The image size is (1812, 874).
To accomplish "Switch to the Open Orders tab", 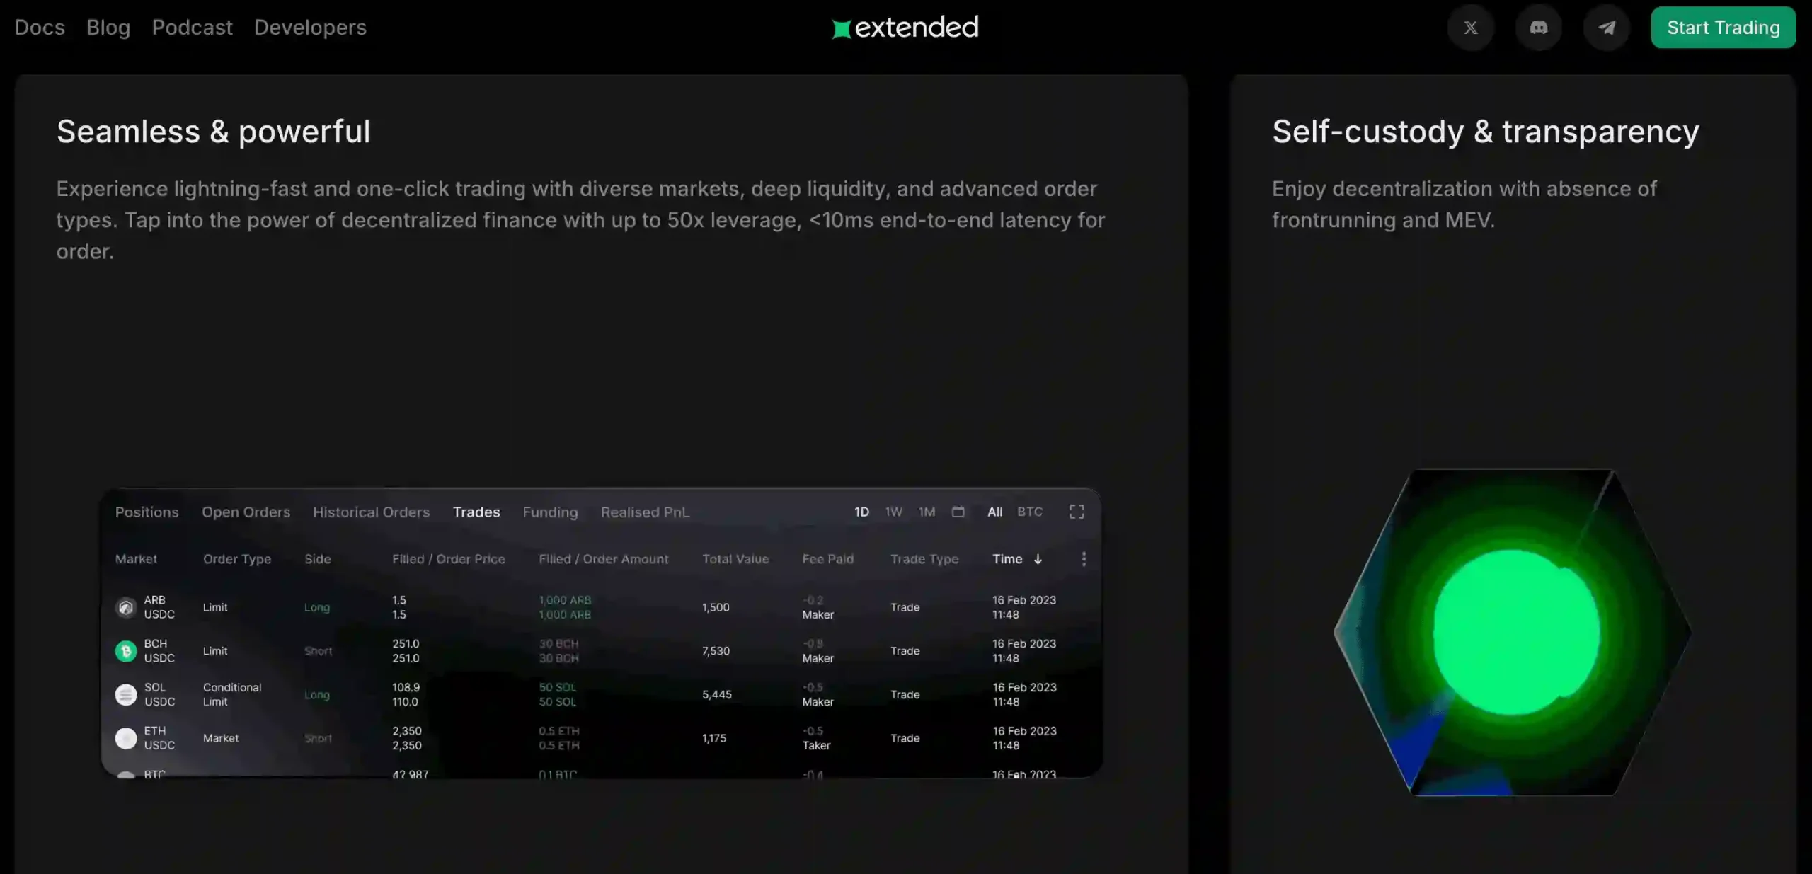I will (246, 512).
